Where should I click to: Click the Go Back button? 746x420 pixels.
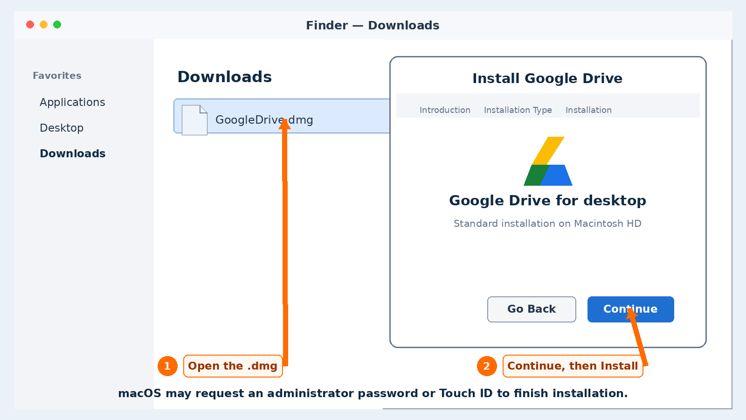click(x=532, y=309)
